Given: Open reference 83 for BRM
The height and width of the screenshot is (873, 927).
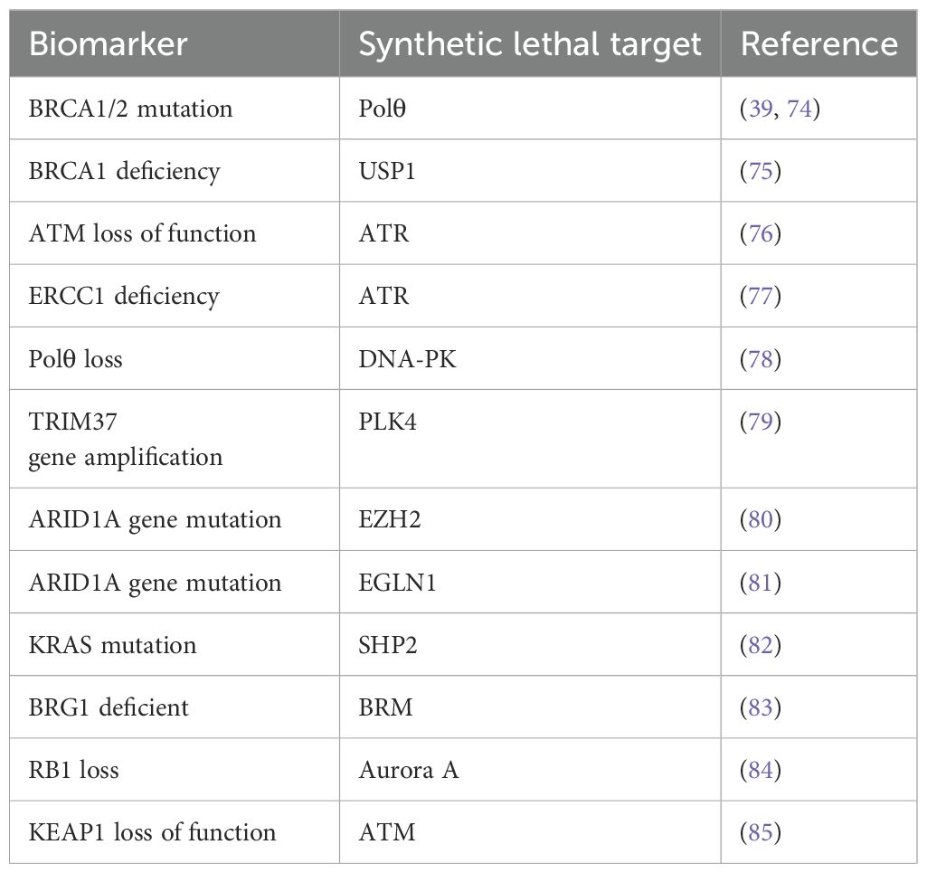Looking at the screenshot, I should pos(761,707).
